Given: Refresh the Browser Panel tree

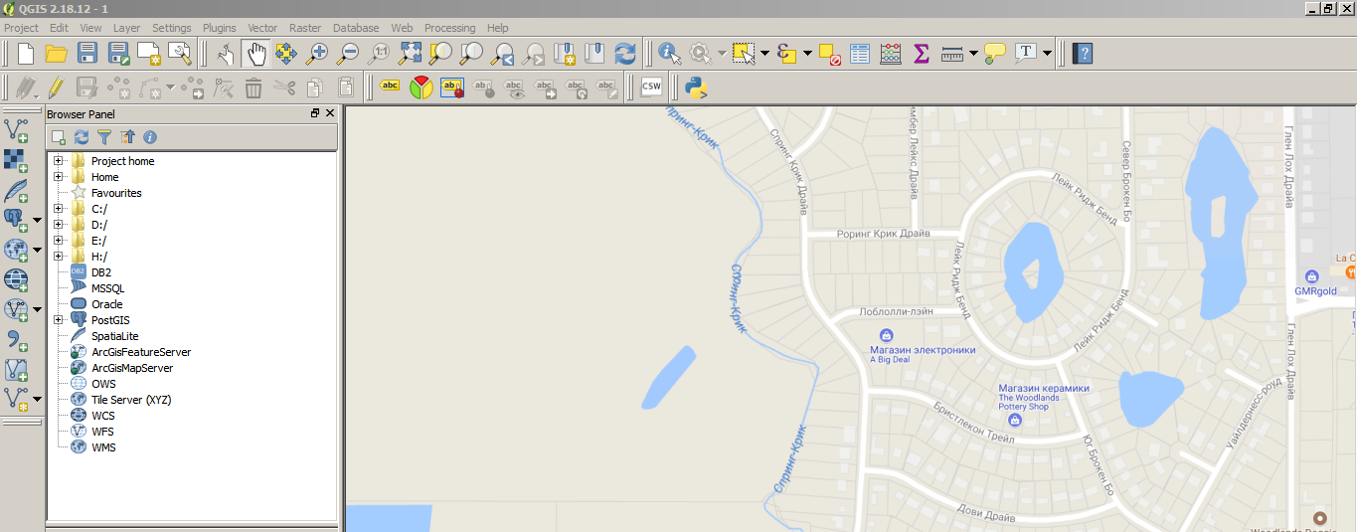Looking at the screenshot, I should click(82, 137).
